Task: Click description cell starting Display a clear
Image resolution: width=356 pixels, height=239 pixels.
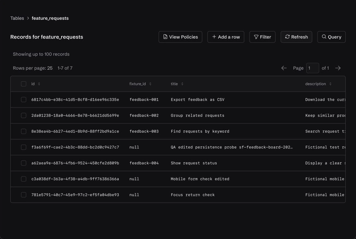Action: pos(325,163)
